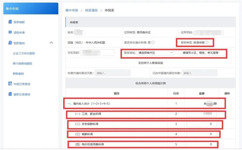Go to 银联缴税 in the sidebar
The image size is (242, 150).
tap(18, 74)
